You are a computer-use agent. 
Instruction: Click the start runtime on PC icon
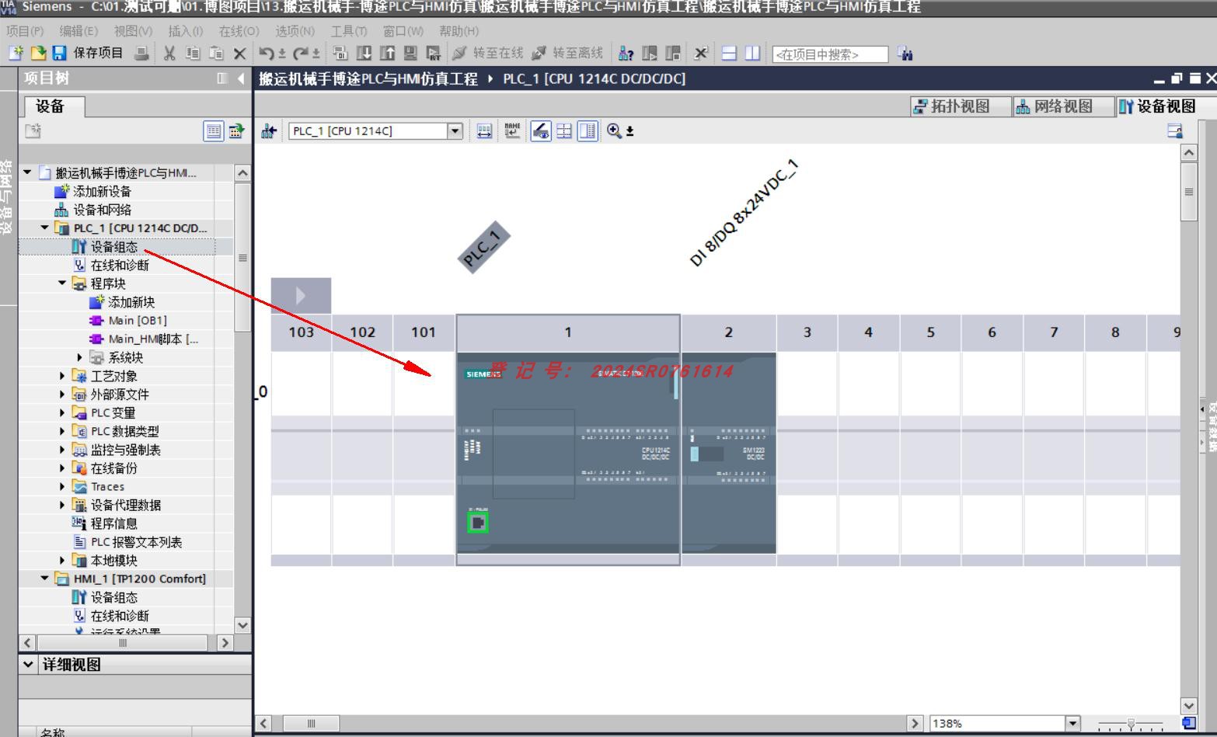click(x=434, y=53)
